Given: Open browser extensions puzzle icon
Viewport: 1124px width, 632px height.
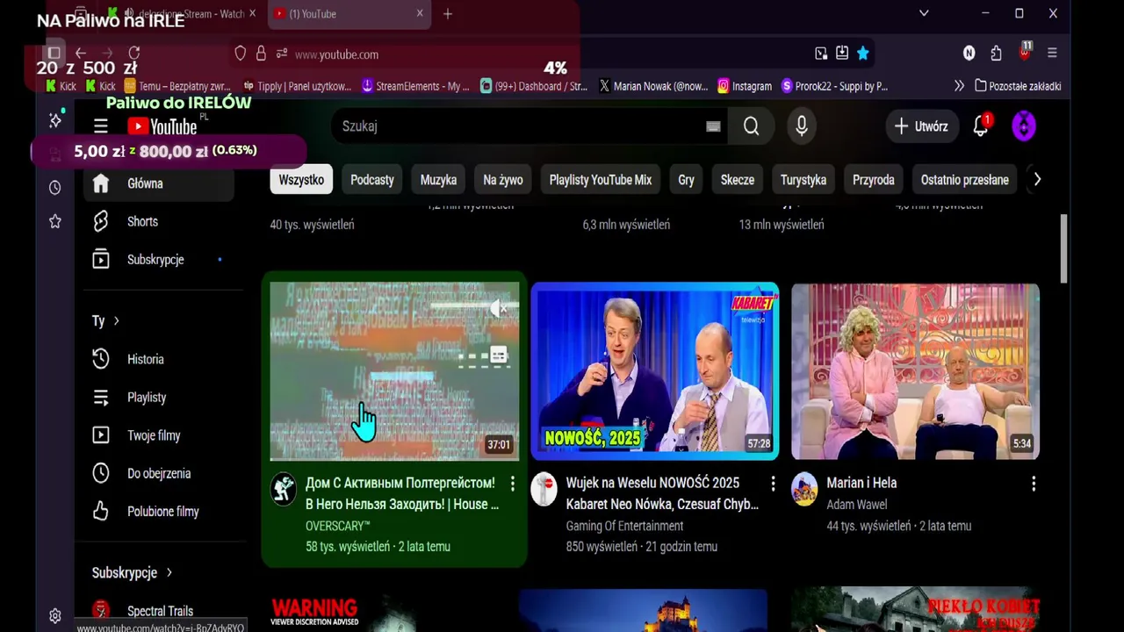Looking at the screenshot, I should (996, 54).
